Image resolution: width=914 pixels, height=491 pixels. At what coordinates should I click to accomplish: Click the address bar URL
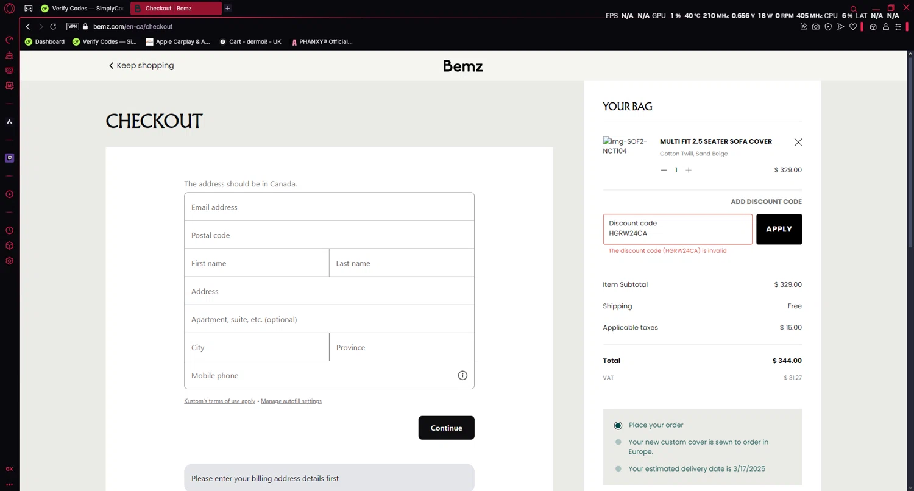point(133,27)
